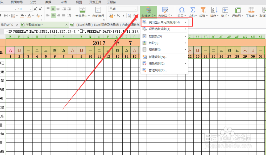The height and width of the screenshot is (155, 266).
Task: Click the align left icon
Action: 48,16
